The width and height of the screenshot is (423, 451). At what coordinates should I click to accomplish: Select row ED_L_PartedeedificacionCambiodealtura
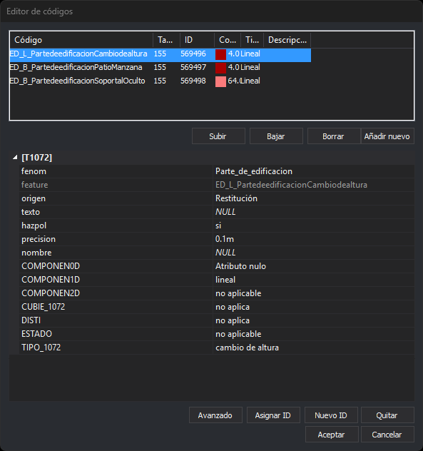(160, 54)
